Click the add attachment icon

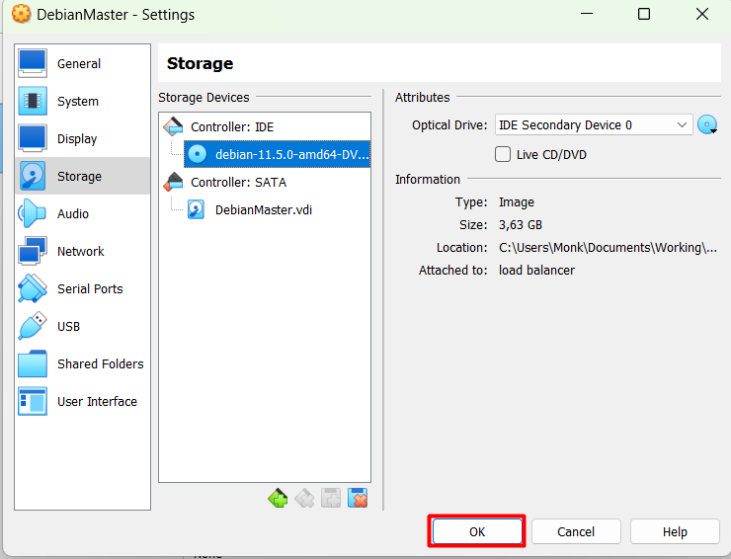click(331, 498)
